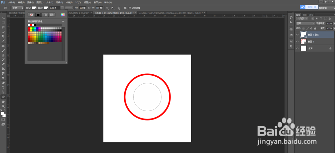Image resolution: width=335 pixels, height=153 pixels.
Task: Select the Eraser tool
Action: (3, 64)
